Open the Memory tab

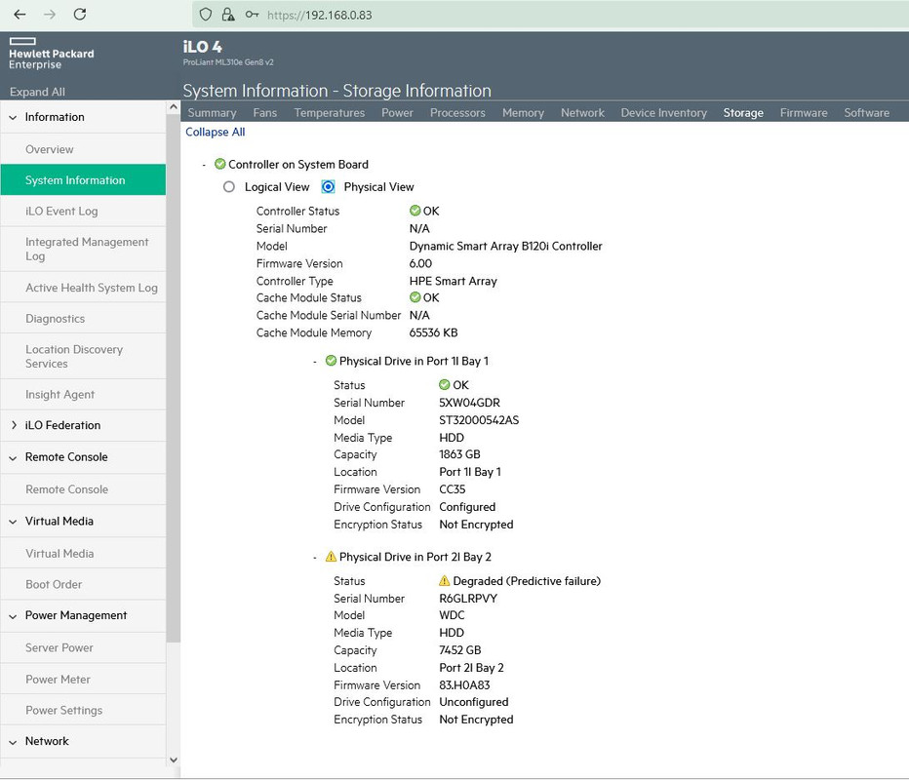click(x=523, y=112)
